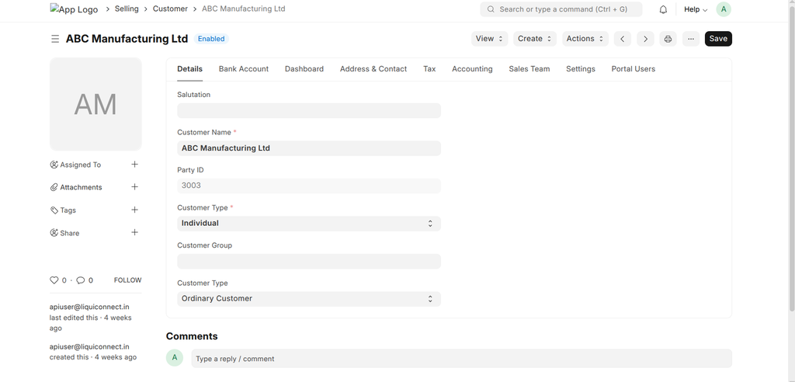
Task: Click the Tags label in sidebar
Action: (x=68, y=210)
